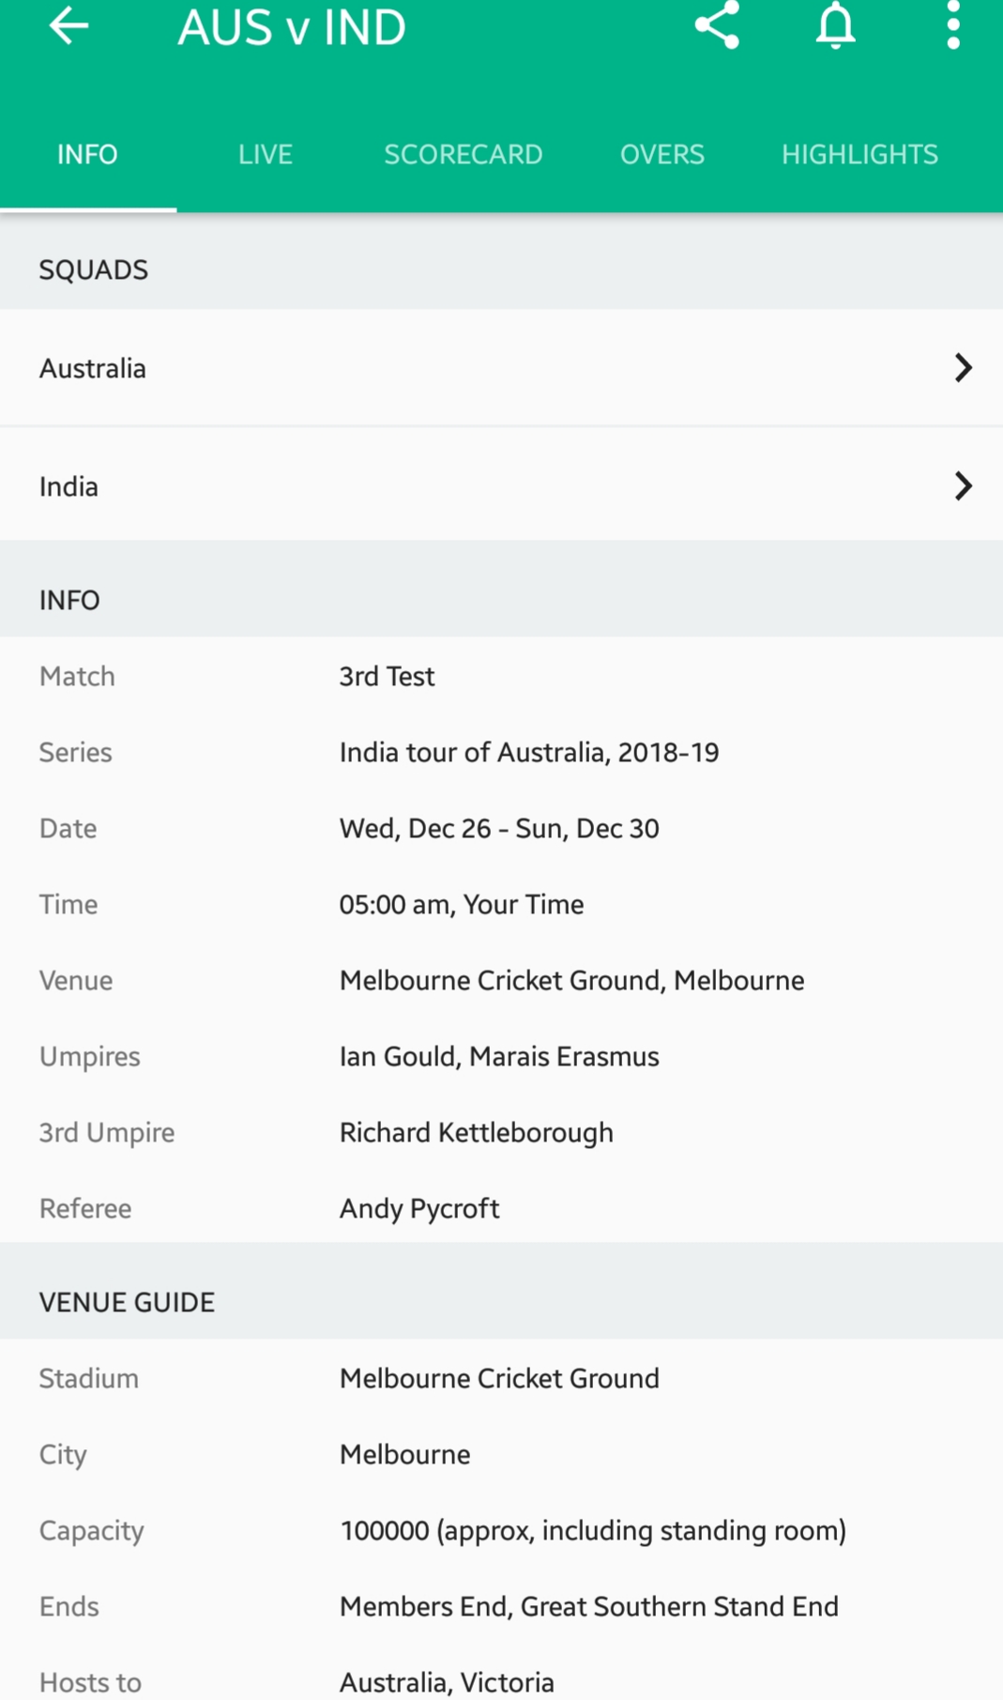Share the AUS v IND match
Image resolution: width=1003 pixels, height=1700 pixels.
point(717,24)
